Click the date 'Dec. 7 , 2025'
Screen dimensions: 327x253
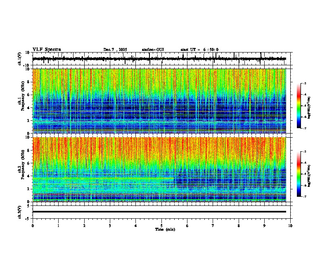tap(115, 50)
